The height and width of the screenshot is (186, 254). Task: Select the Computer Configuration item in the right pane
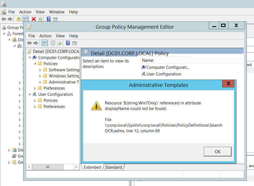pos(165,67)
